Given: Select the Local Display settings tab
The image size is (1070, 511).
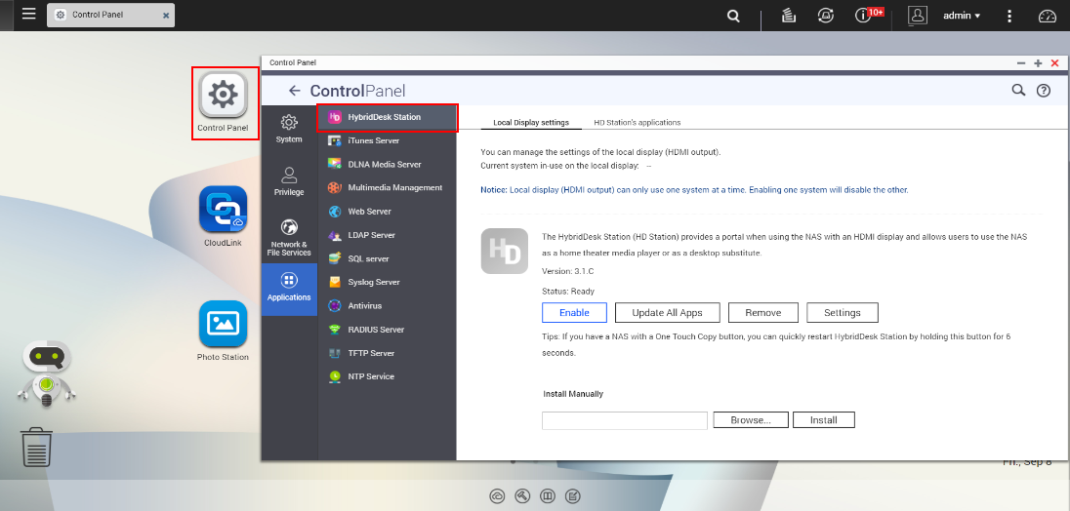Looking at the screenshot, I should [531, 123].
